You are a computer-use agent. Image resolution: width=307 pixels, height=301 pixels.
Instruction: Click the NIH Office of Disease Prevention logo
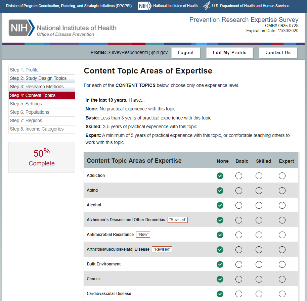click(x=63, y=28)
